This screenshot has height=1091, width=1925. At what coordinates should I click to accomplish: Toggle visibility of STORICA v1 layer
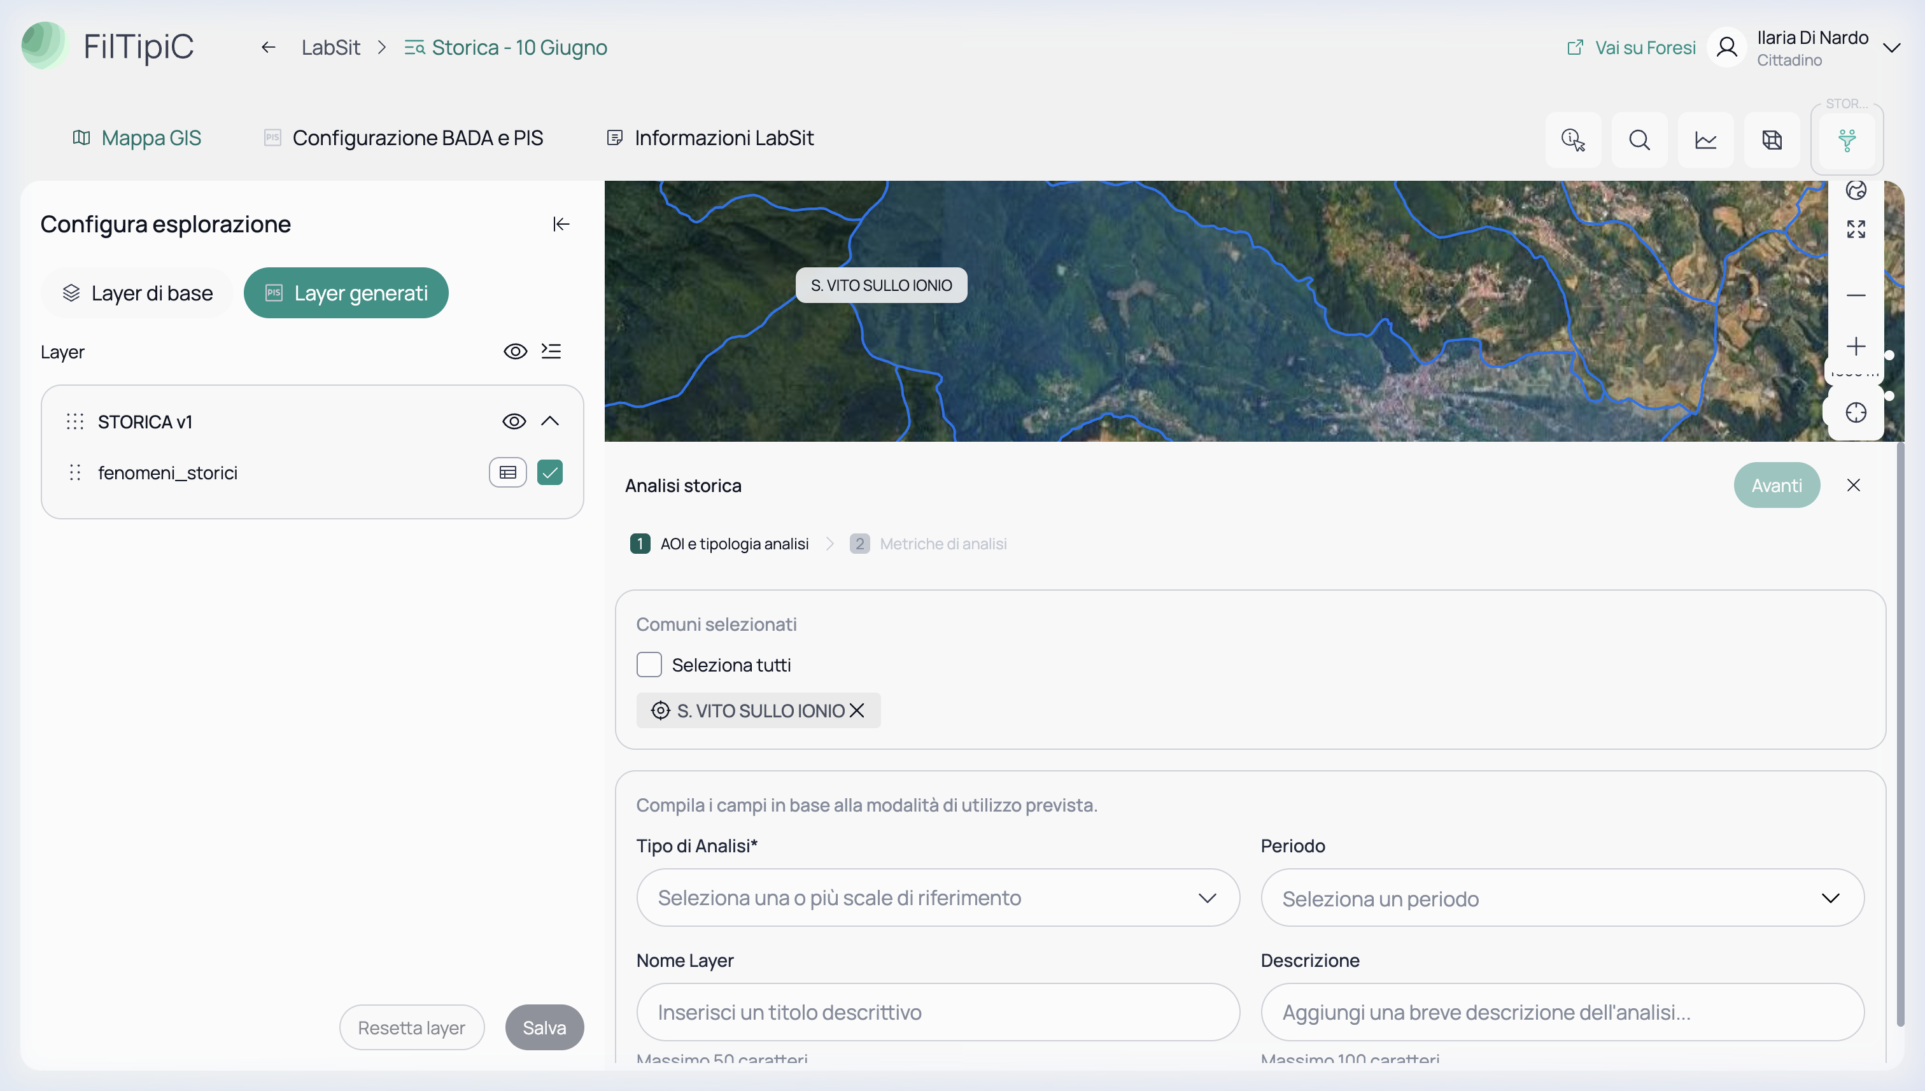click(514, 421)
